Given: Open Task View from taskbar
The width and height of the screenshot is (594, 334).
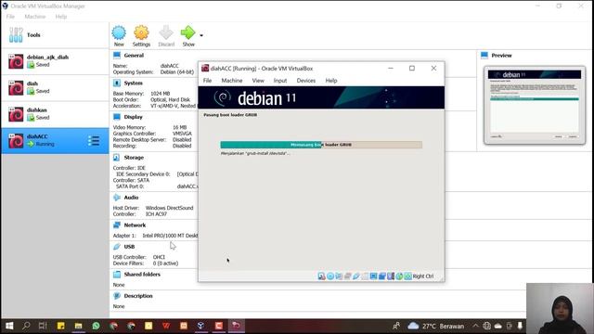Looking at the screenshot, I should [43, 326].
